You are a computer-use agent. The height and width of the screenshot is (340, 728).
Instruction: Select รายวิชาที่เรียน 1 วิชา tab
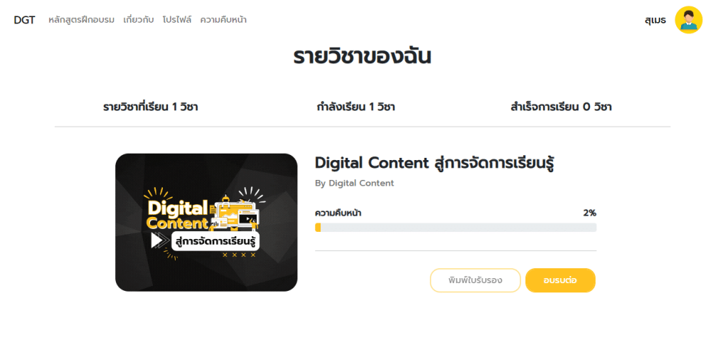coord(151,107)
